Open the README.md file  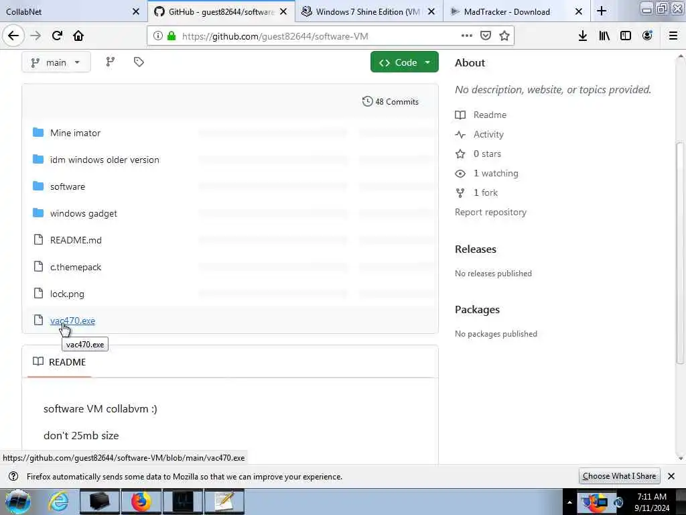click(x=76, y=240)
